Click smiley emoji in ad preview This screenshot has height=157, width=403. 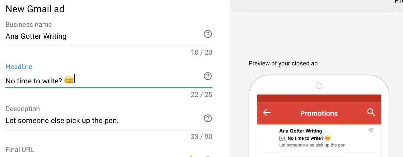pyautogui.click(x=328, y=138)
